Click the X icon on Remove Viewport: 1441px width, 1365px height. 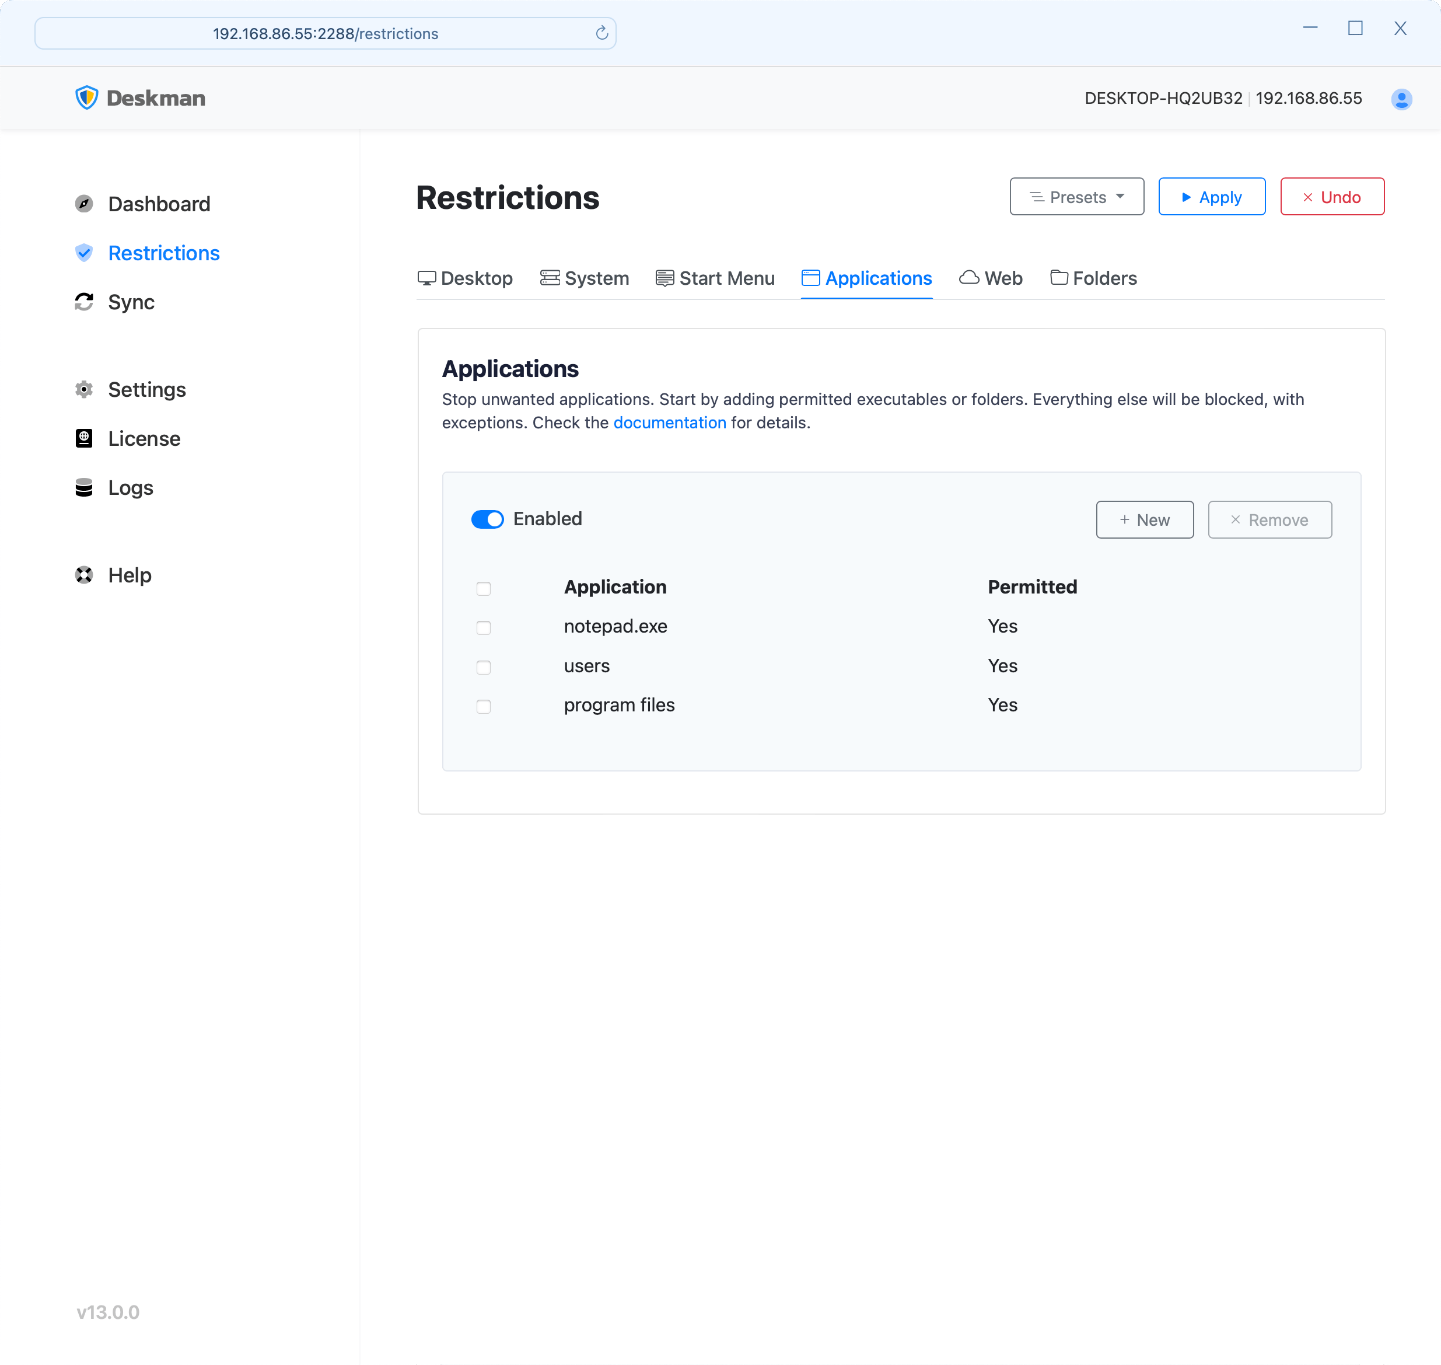[1235, 519]
